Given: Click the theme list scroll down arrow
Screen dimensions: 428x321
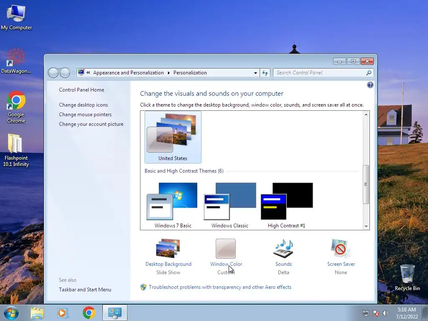Looking at the screenshot, I should click(366, 226).
